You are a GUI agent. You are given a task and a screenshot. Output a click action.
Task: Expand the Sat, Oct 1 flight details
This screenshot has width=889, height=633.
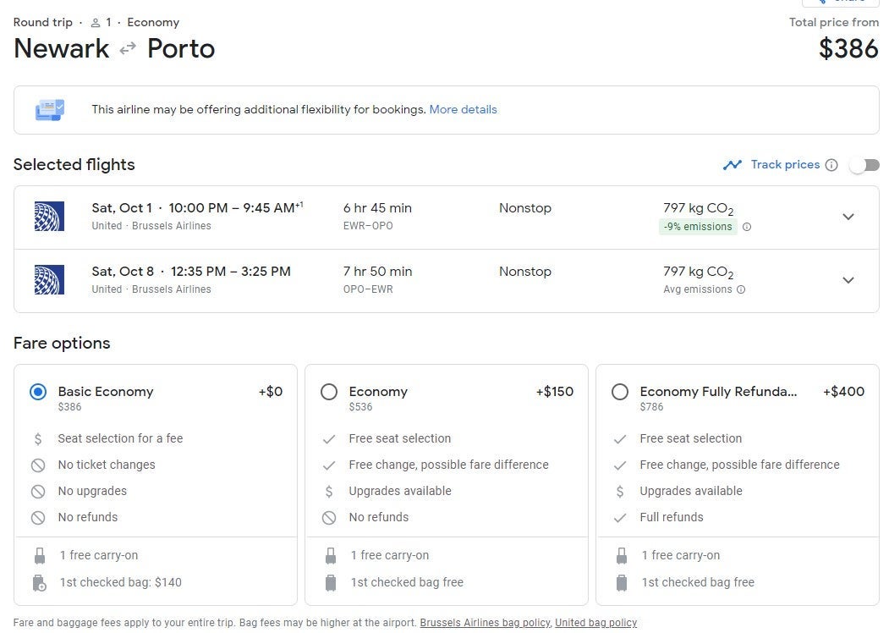click(848, 217)
